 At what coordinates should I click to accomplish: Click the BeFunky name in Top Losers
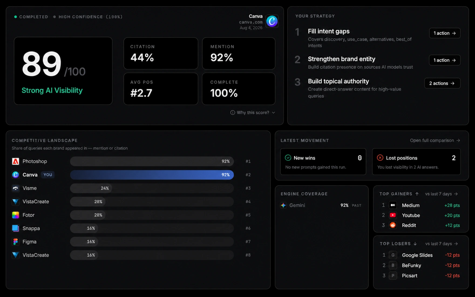[x=411, y=265]
